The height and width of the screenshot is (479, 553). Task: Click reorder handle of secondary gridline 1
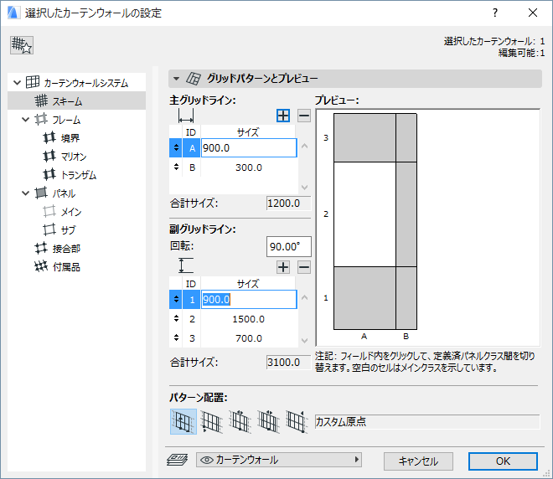click(176, 299)
